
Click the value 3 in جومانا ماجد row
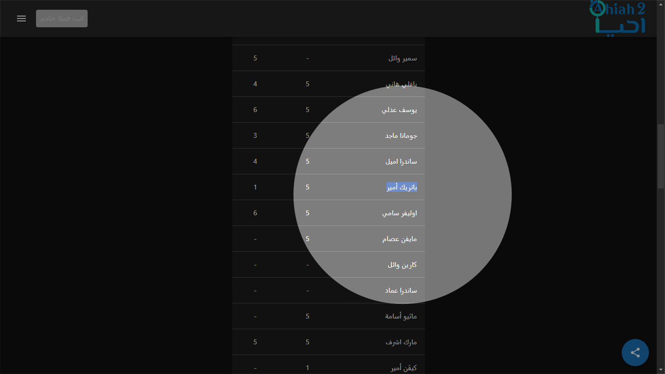pyautogui.click(x=255, y=136)
